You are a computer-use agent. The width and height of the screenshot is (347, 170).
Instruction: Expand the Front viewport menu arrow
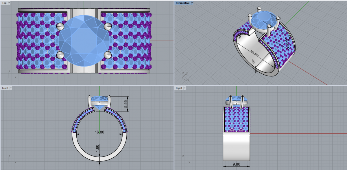click(11, 88)
